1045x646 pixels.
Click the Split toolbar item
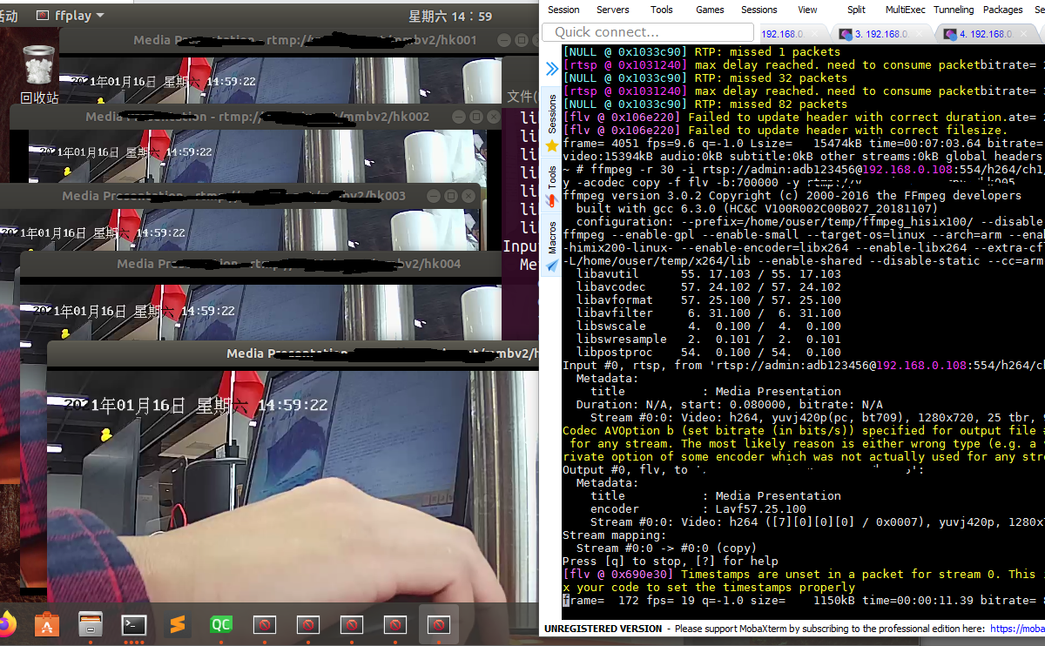856,10
